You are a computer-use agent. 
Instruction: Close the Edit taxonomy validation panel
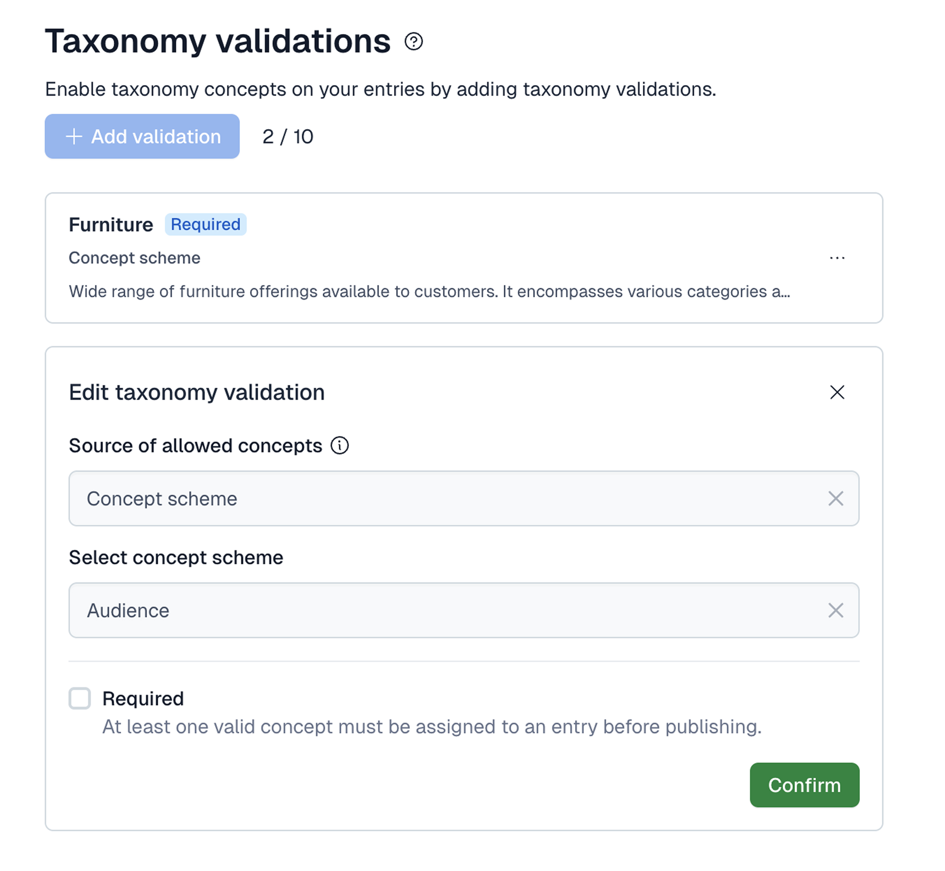point(837,392)
